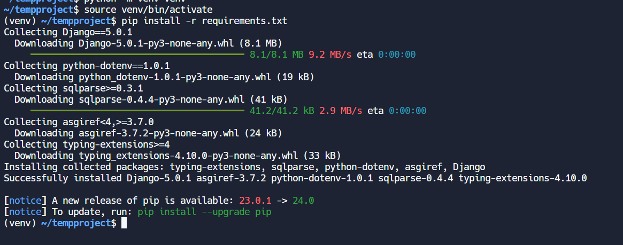Click the first blue '[notice]' label
This screenshot has height=245, width=623.
[x=25, y=201]
